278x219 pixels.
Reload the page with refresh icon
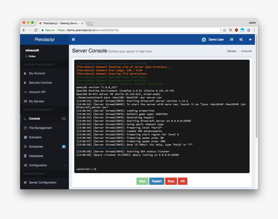click(36, 30)
